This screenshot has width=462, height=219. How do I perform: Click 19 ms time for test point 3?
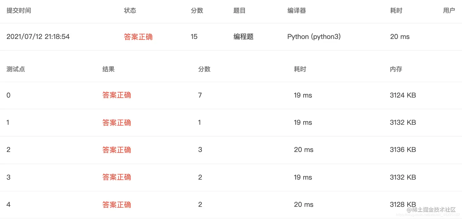[x=303, y=177]
